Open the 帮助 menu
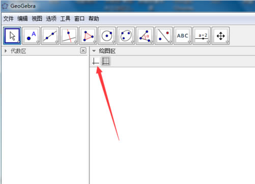 pos(94,18)
